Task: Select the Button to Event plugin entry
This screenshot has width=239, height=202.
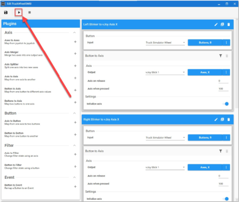Action: click(41, 187)
